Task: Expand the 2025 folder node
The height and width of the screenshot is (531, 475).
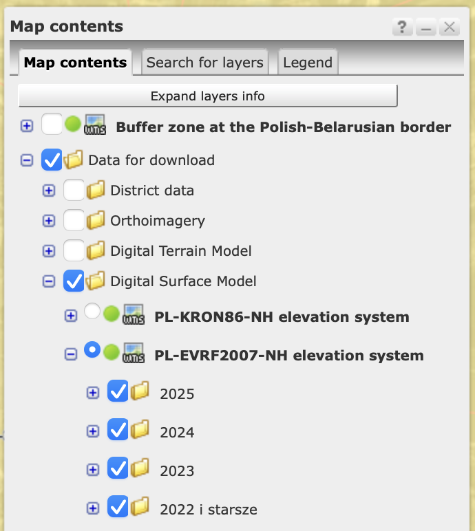Action: pos(93,393)
